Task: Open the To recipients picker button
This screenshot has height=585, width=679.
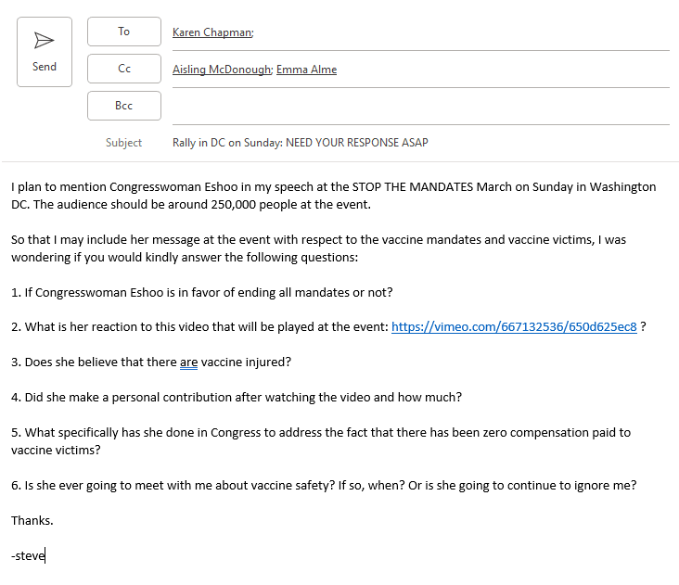Action: click(123, 32)
